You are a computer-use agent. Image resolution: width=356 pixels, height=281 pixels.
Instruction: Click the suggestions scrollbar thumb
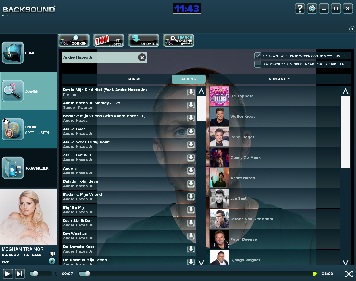coord(345,132)
